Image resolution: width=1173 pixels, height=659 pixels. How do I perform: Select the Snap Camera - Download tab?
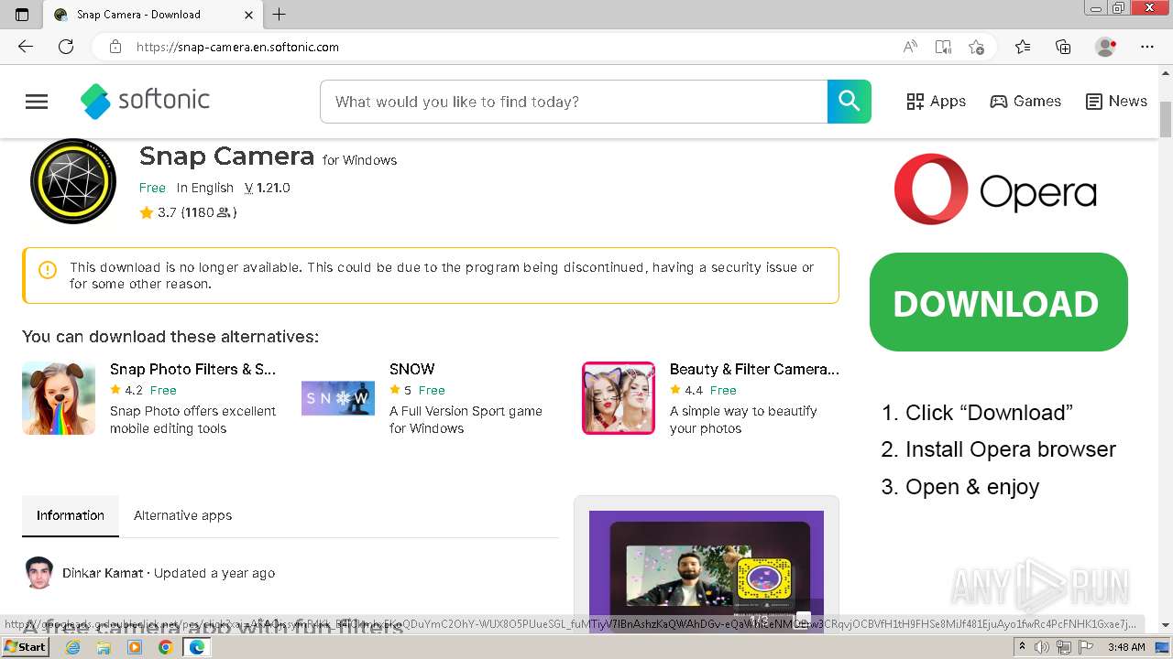pos(151,15)
